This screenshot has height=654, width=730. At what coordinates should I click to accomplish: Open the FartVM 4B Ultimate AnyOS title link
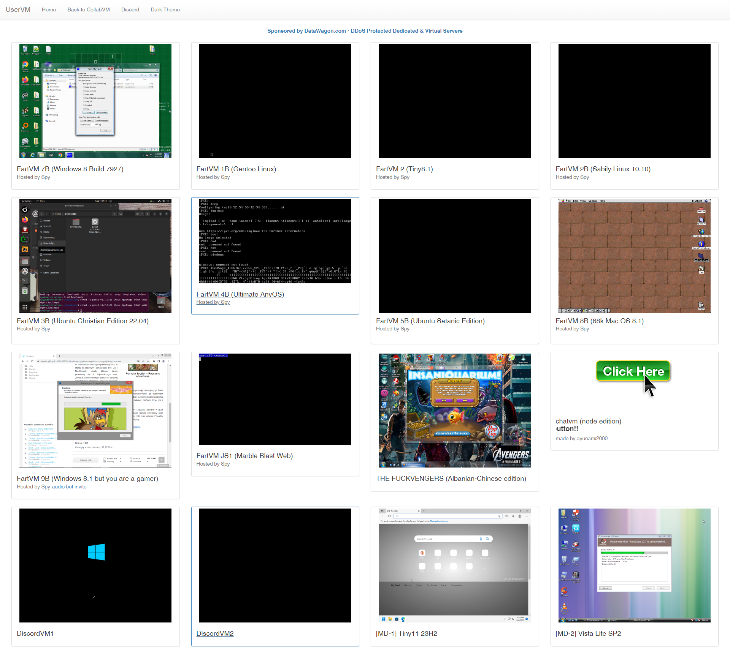point(240,294)
